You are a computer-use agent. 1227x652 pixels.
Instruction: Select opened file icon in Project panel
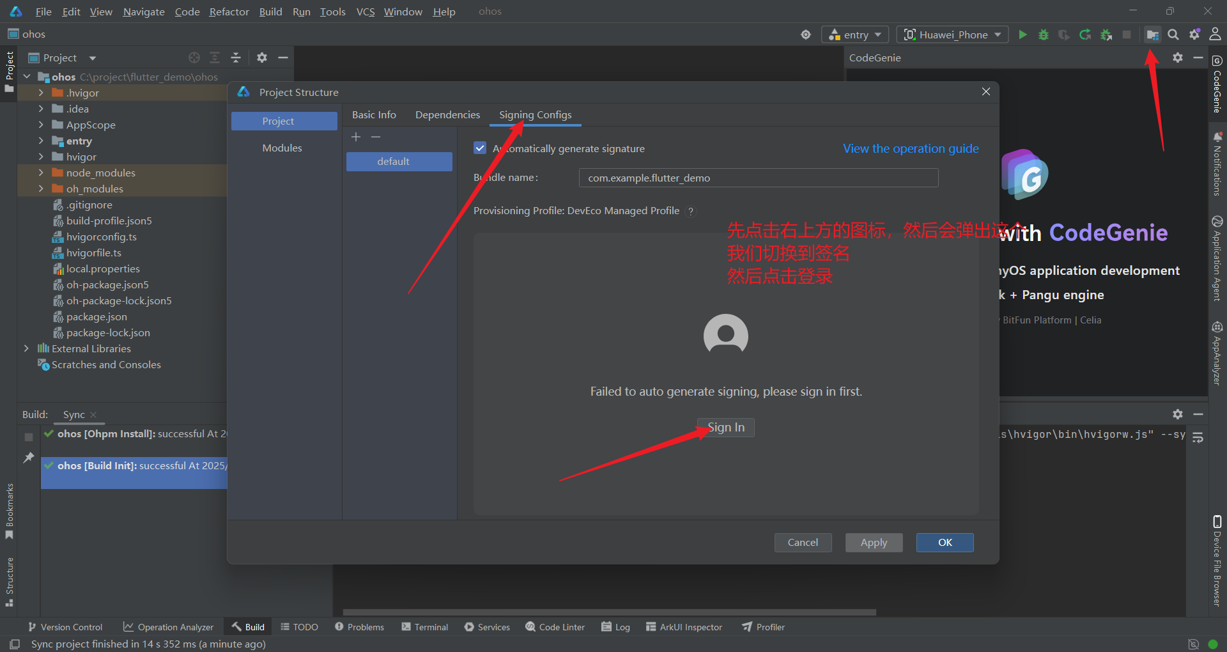pos(194,58)
